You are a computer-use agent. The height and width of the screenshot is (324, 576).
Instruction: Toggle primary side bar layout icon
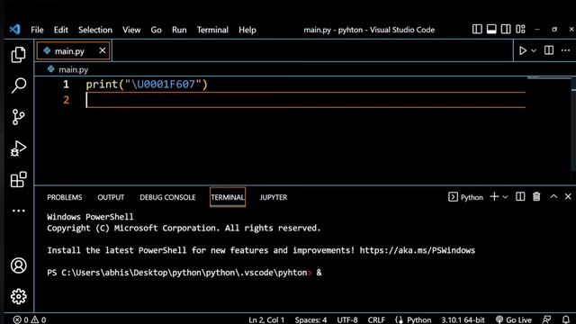pyautogui.click(x=477, y=30)
